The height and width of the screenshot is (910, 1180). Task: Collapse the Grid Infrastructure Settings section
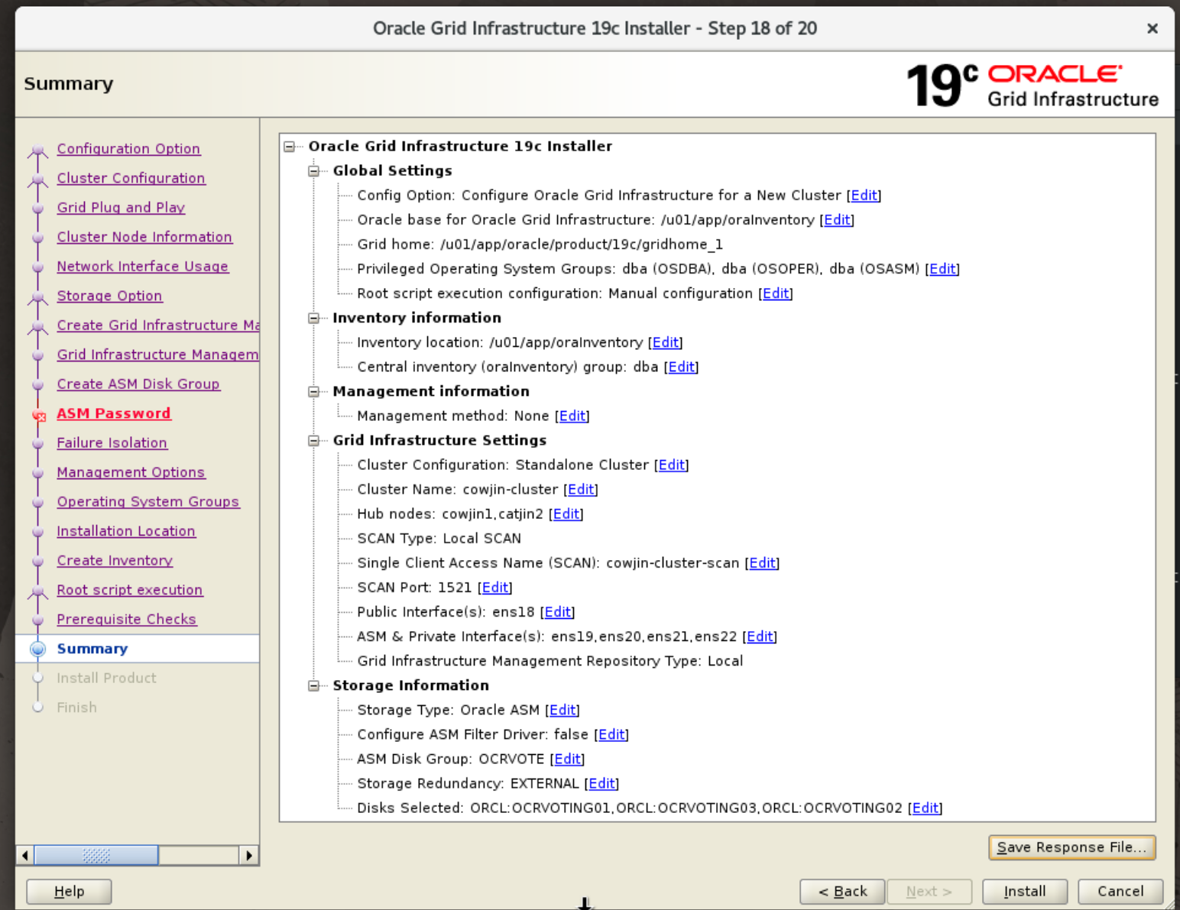click(313, 440)
